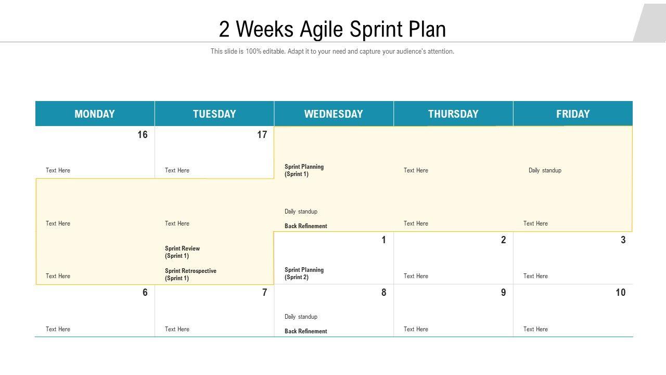666x375 pixels.
Task: Select date 6 in Monday column
Action: coord(145,293)
